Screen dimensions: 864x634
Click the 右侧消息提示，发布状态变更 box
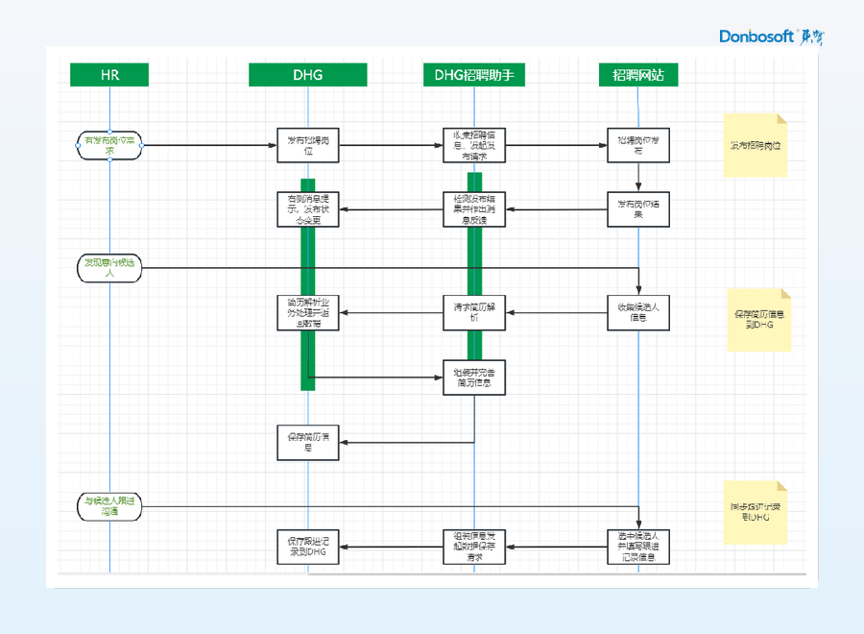coord(308,209)
